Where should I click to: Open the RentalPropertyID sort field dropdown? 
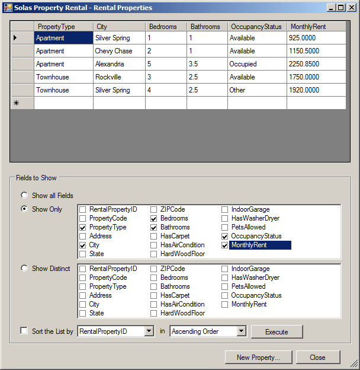(x=149, y=331)
